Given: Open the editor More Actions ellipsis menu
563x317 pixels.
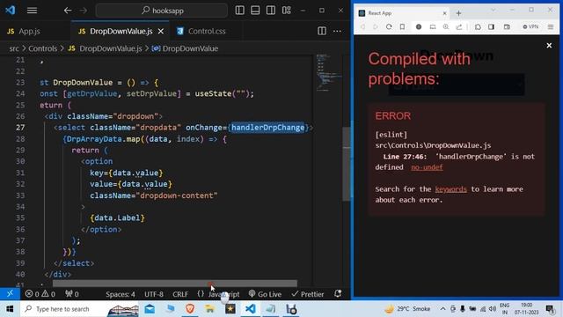Looking at the screenshot, I should 337,32.
